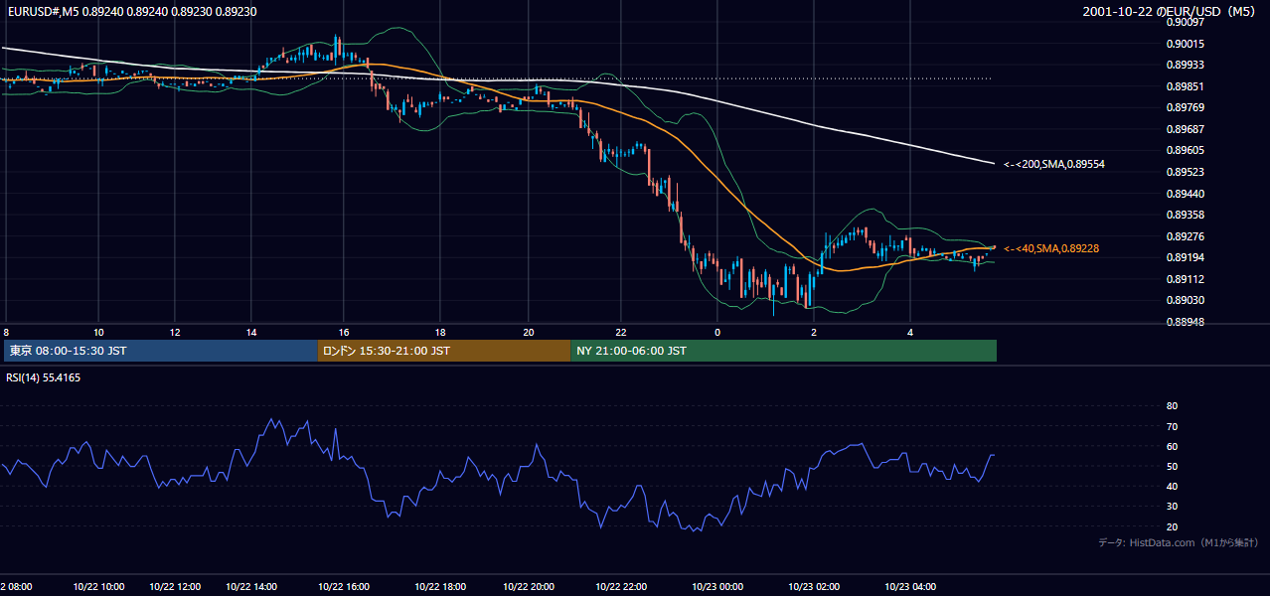Image resolution: width=1270 pixels, height=596 pixels.
Task: Click the 40 SMA label 0.89228
Action: pos(1051,248)
